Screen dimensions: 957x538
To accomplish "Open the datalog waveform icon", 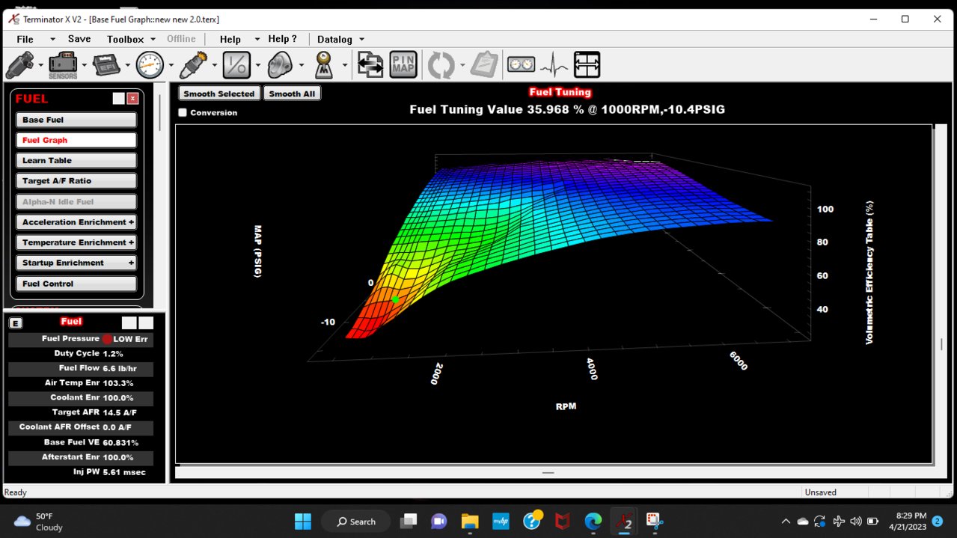I will point(554,65).
